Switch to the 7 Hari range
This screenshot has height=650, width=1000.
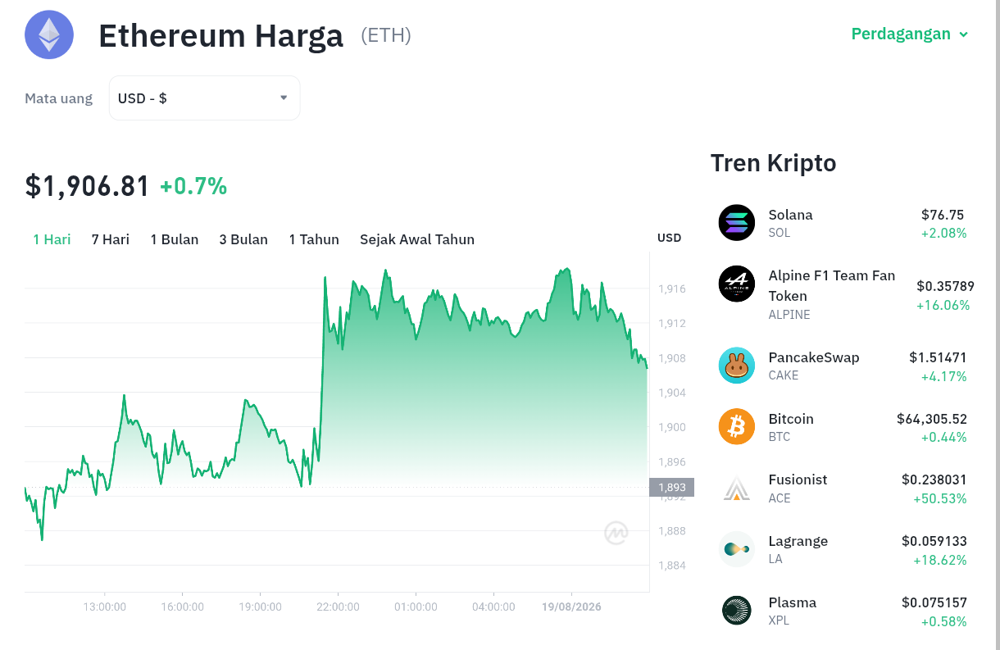point(111,239)
